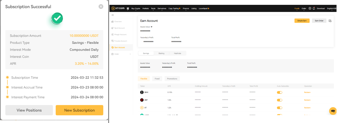Open the user profile icon
Viewport: 337px width, 123px height.
pos(310,8)
